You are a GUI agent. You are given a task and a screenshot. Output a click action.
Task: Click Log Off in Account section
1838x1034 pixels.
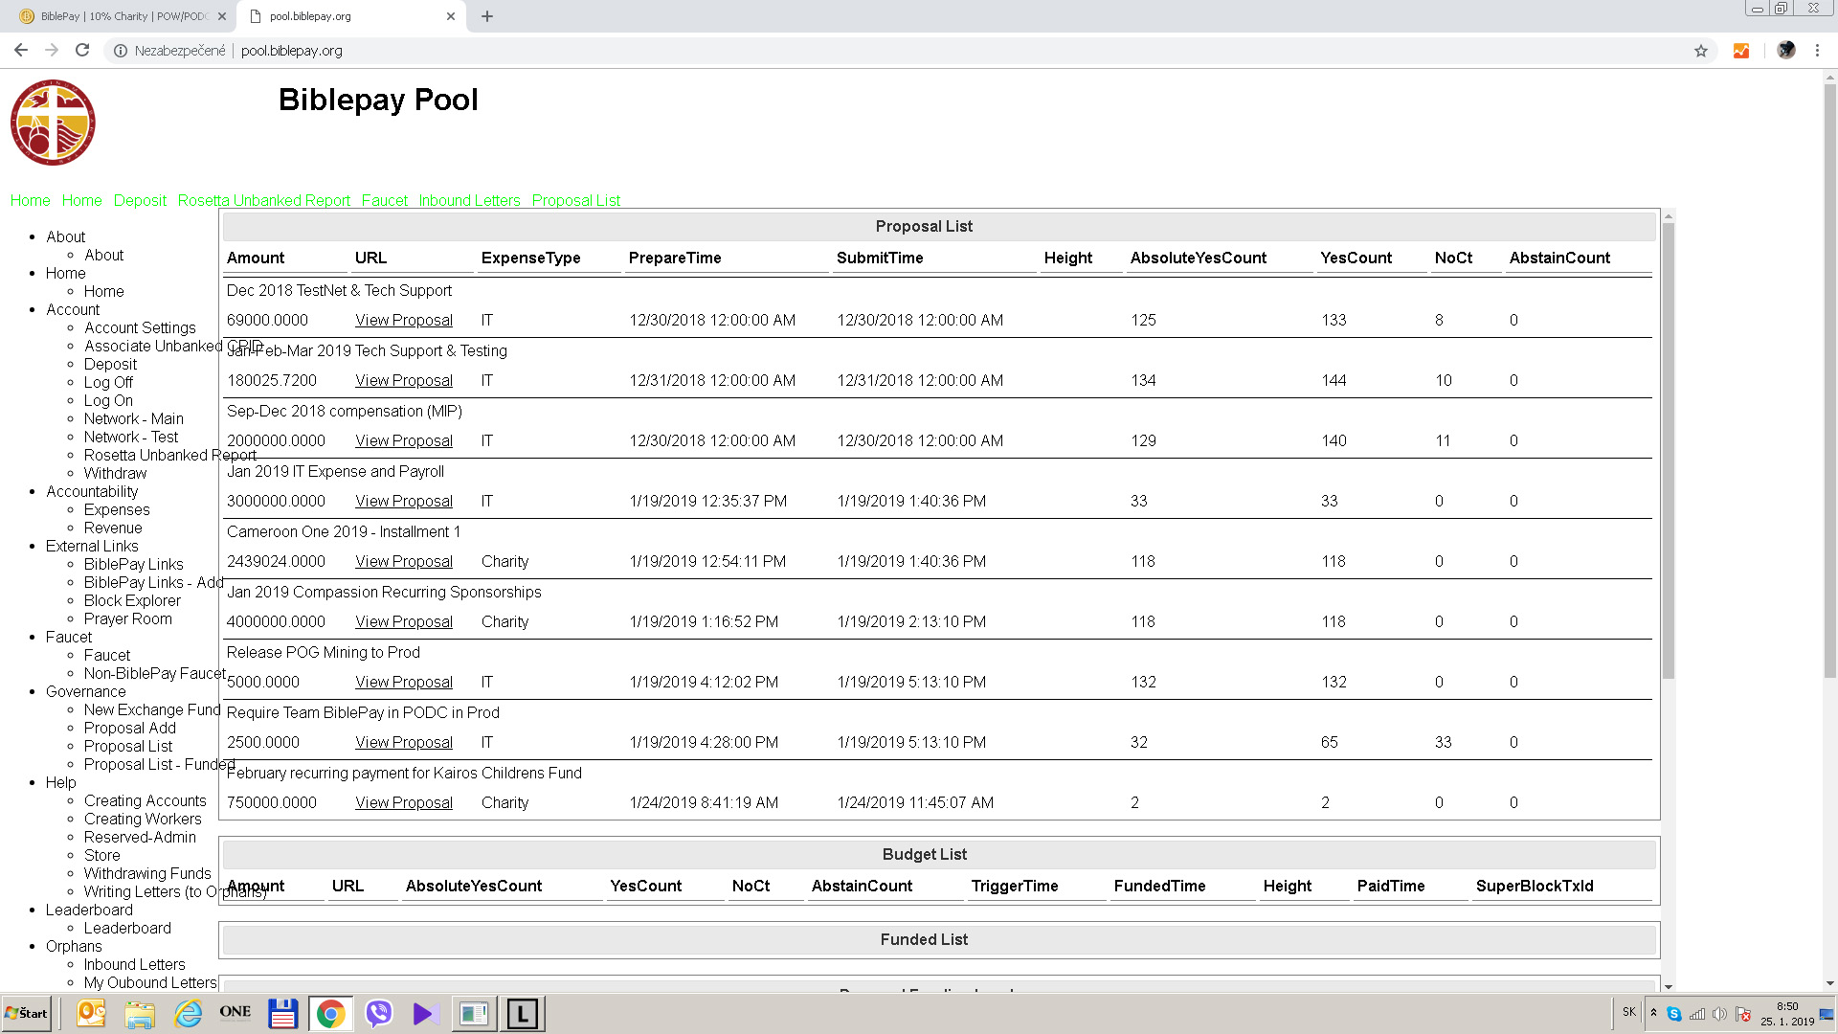pos(108,383)
